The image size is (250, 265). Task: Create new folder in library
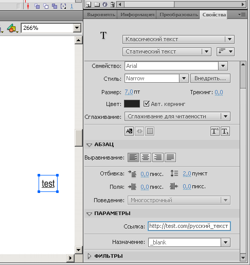pos(97,5)
